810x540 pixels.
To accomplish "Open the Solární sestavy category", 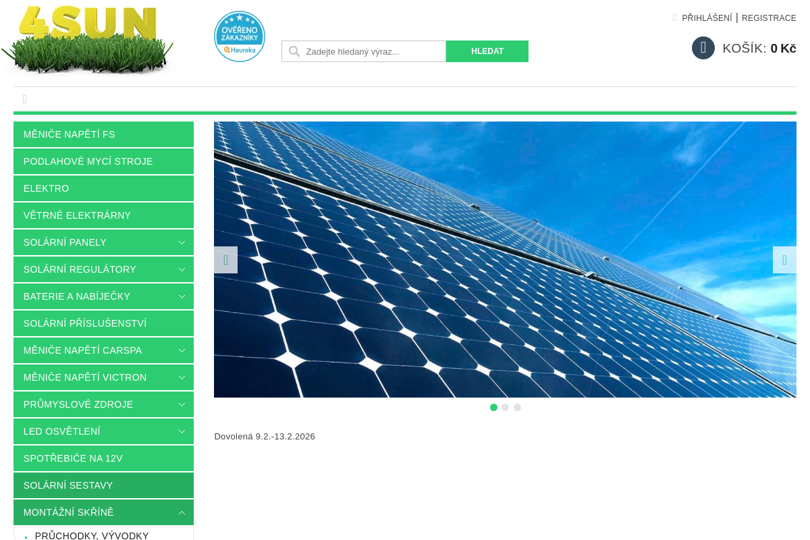I will [x=68, y=485].
